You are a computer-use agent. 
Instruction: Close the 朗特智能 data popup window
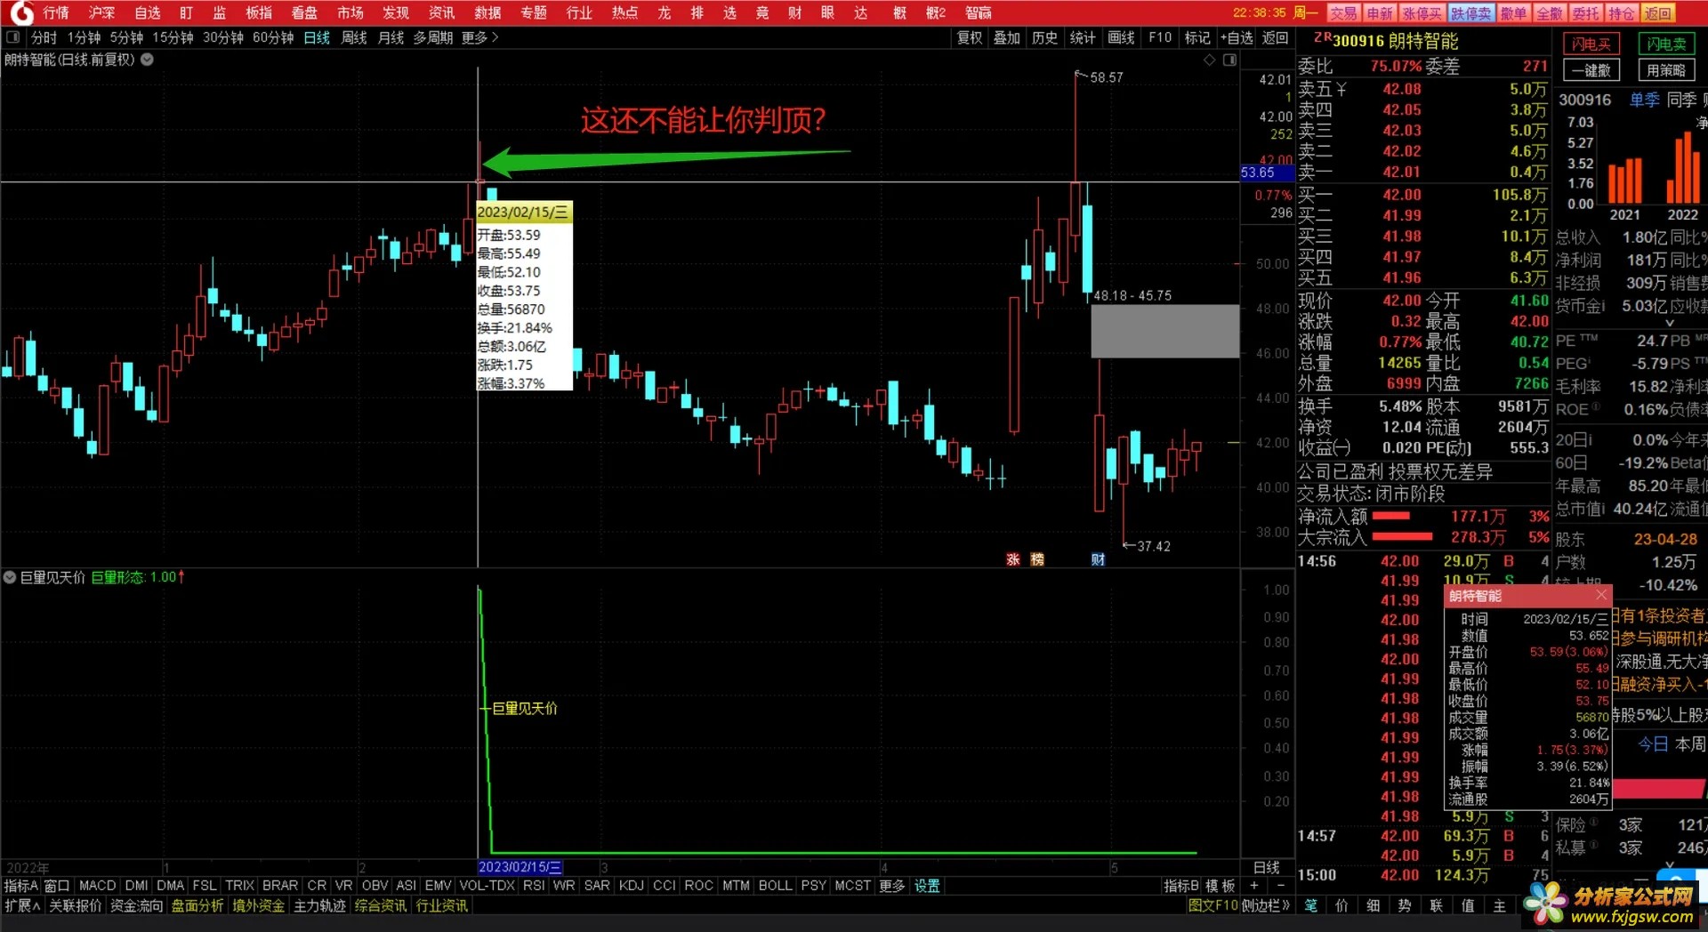click(x=1601, y=595)
